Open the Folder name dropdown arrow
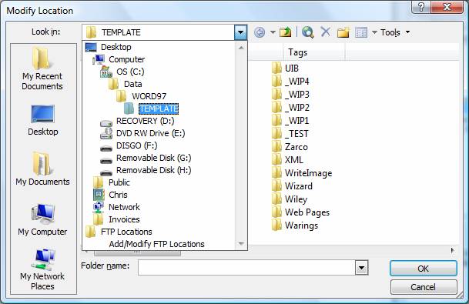 click(x=362, y=268)
